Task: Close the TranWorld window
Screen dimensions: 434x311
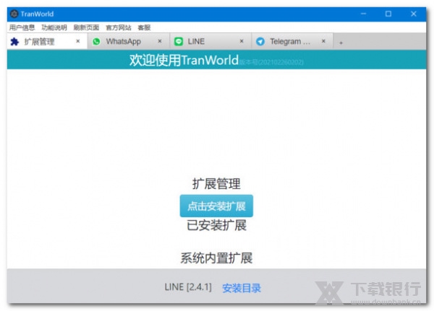Action: (414, 14)
